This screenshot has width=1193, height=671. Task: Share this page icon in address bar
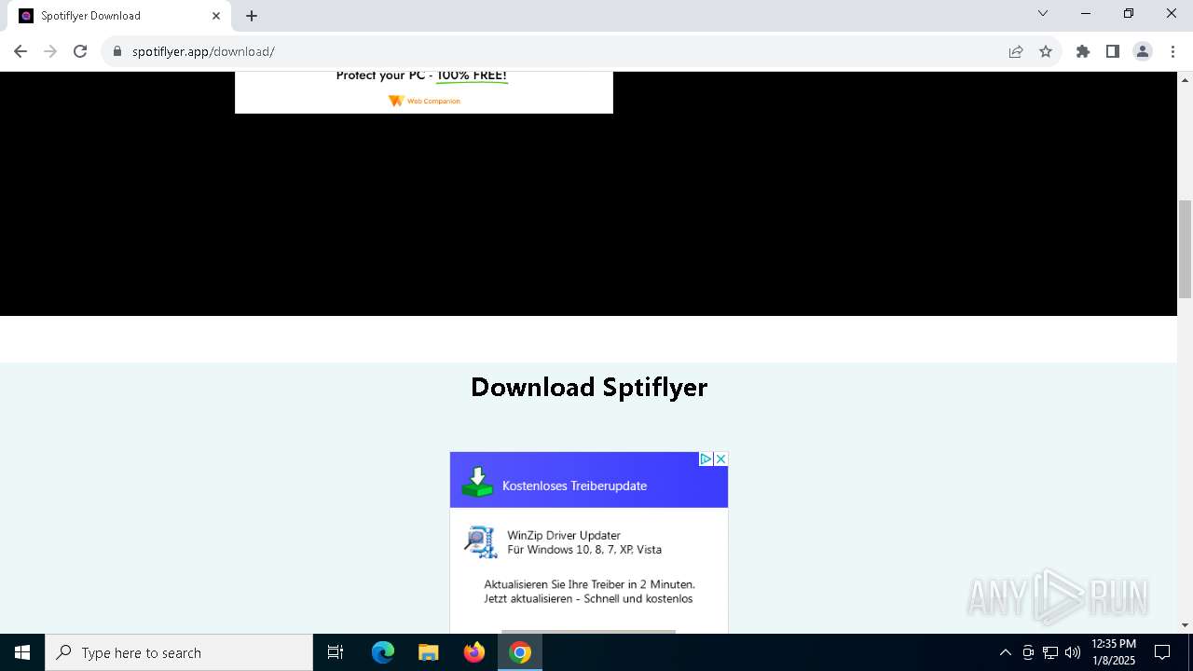point(1016,51)
